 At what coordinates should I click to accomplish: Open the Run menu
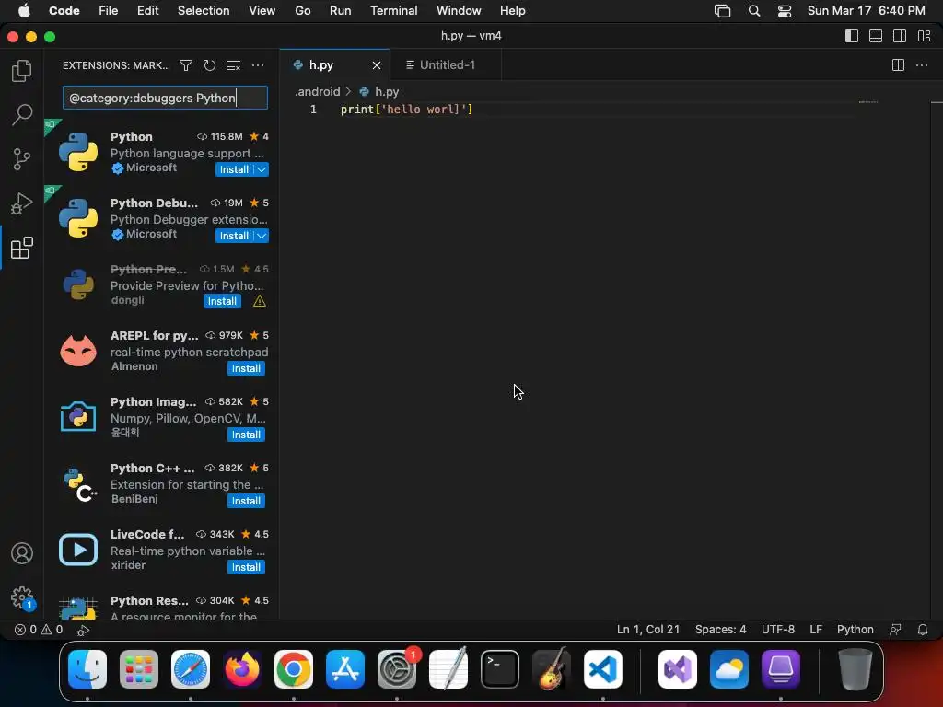pyautogui.click(x=340, y=11)
